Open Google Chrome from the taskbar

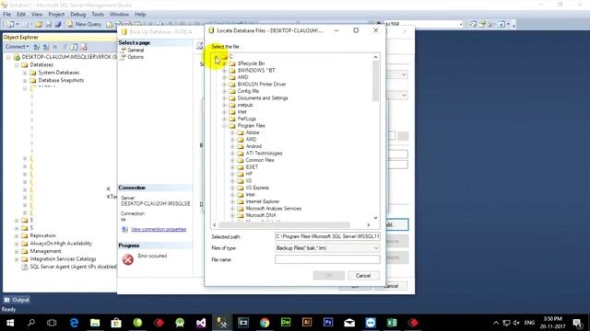point(265,323)
